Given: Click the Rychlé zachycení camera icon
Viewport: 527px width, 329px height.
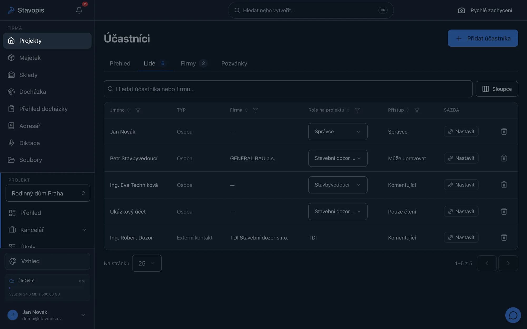Looking at the screenshot, I should click(461, 10).
